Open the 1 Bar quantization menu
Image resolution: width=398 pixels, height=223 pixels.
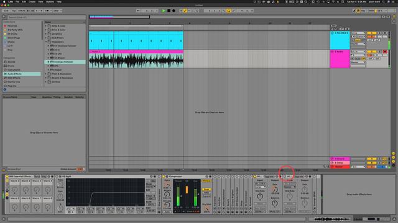(57, 11)
